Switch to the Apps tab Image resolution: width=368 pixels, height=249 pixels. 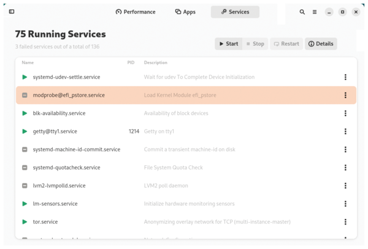click(x=185, y=12)
